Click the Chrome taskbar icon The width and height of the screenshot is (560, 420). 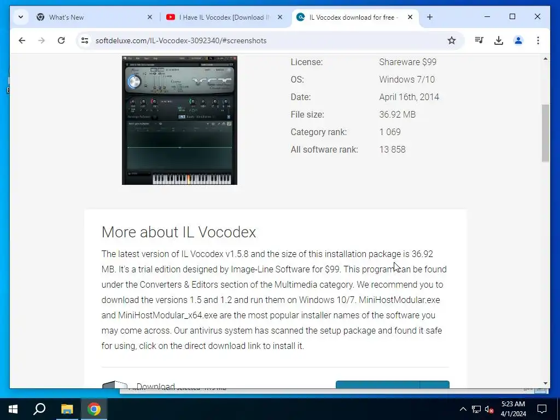[94, 409]
